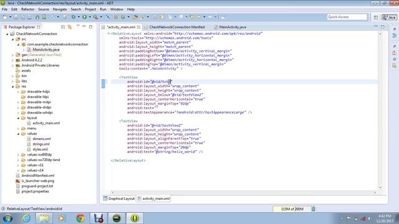The height and width of the screenshot is (224, 399).
Task: Open Package Explorer view menu triangle
Action: 78,26
